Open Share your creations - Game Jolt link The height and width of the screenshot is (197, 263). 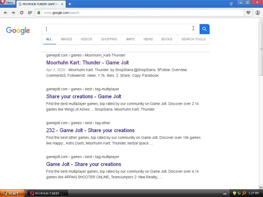click(84, 96)
